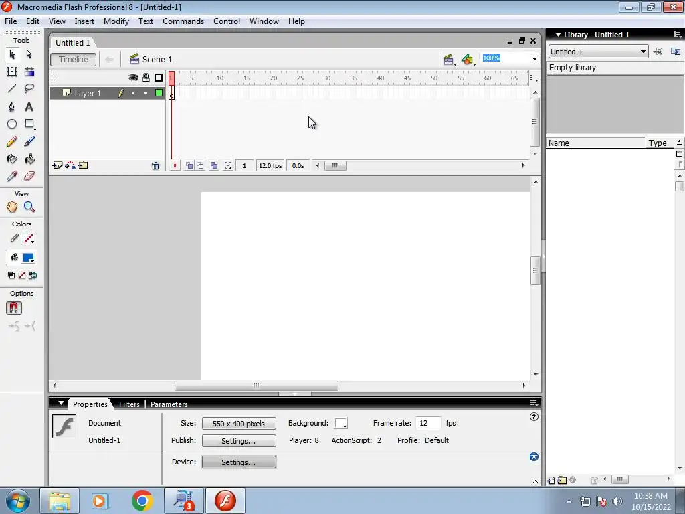Toggle Snap to Objects magnet option
The height and width of the screenshot is (514, 685).
coord(14,308)
